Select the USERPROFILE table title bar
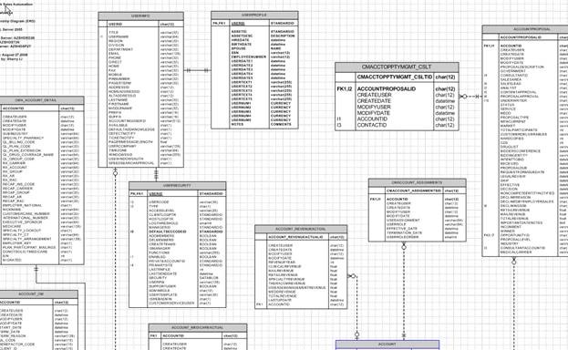 (x=254, y=15)
